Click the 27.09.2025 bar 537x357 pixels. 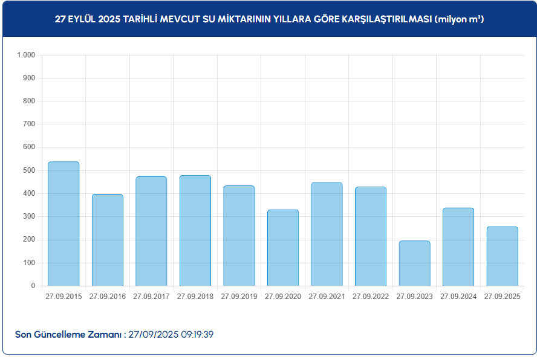click(x=502, y=256)
